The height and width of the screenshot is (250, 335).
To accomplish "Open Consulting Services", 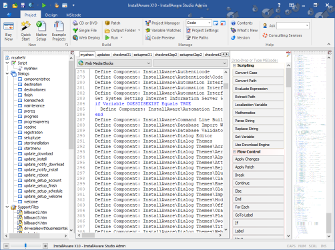I will [282, 35].
